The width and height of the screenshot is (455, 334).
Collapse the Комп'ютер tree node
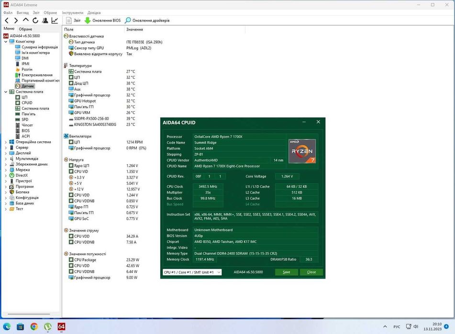coord(6,42)
